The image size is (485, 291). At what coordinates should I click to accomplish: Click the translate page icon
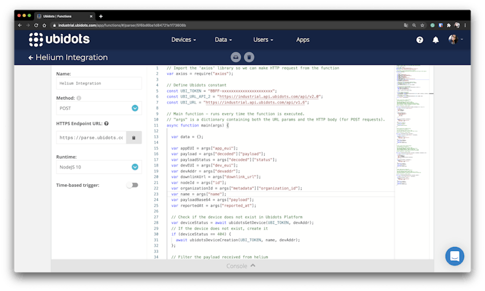[x=406, y=26]
